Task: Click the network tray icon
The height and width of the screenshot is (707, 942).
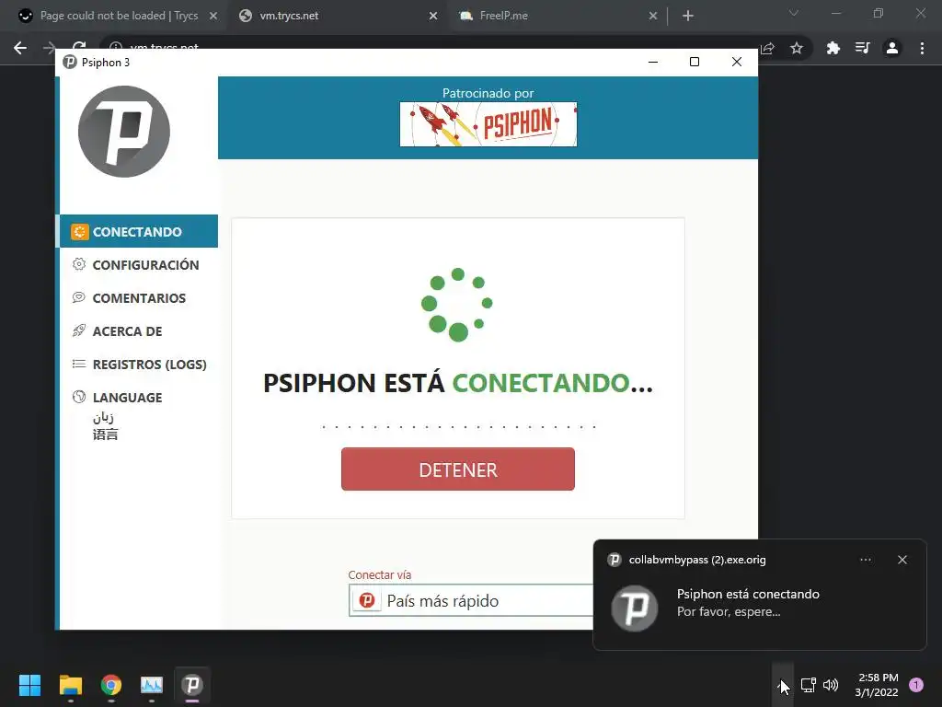Action: [808, 685]
